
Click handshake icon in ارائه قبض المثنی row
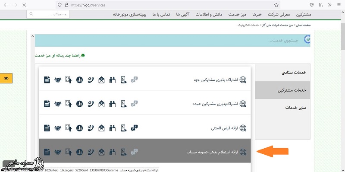[x=58, y=128]
